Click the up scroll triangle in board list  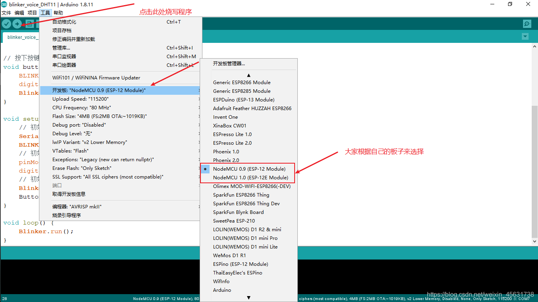(249, 75)
